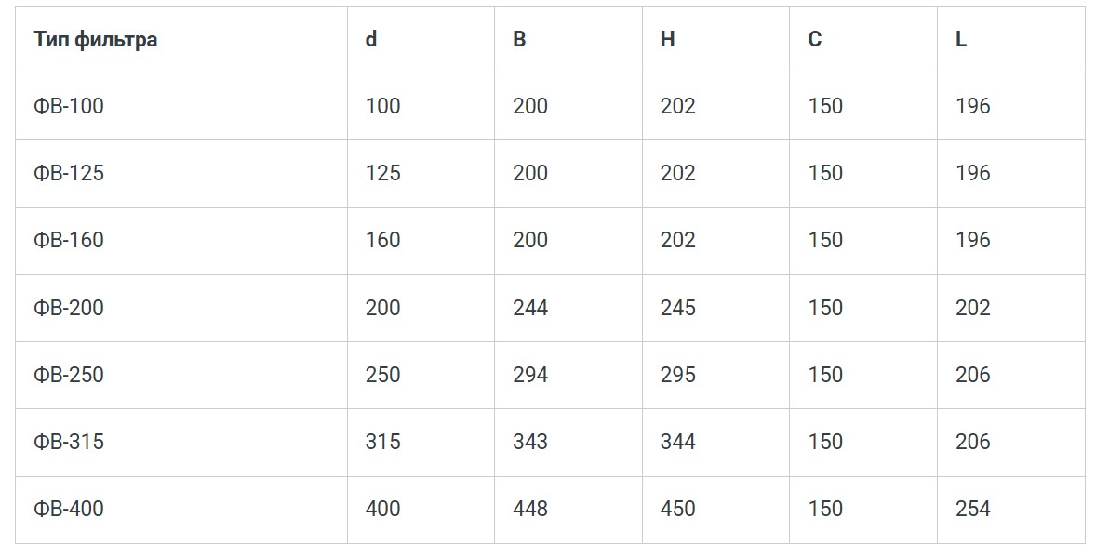The image size is (1096, 557).
Task: Select the ФВ-160 filter name
Action: click(69, 240)
